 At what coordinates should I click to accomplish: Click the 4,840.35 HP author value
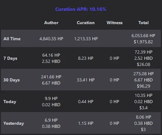(x=51, y=39)
